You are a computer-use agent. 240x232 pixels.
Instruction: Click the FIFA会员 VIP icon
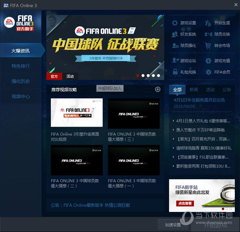(x=208, y=72)
